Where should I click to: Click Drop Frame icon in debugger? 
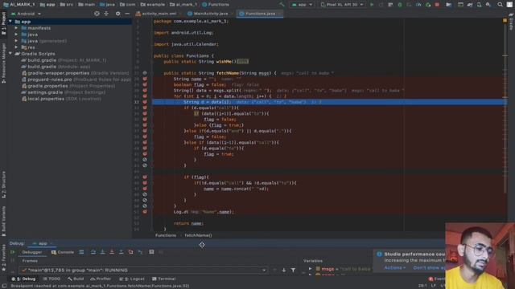tap(130, 252)
